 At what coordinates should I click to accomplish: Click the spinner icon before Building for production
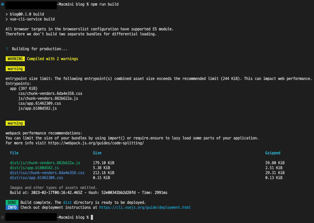coord(7,49)
